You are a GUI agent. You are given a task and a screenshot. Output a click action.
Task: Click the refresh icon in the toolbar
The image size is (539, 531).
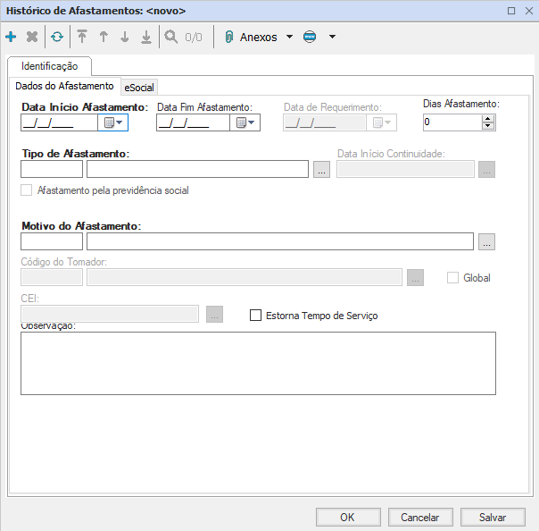(x=57, y=37)
